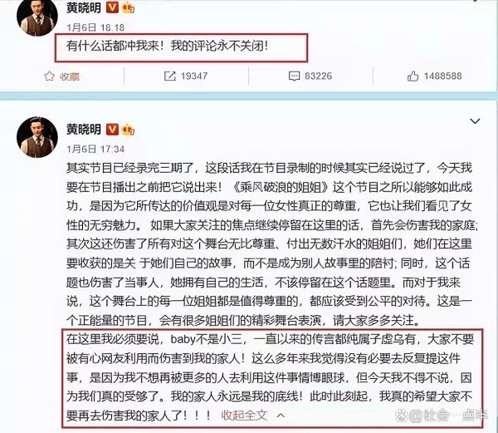498x433 pixels.
Task: Collapse full text via 收起全文 link
Action: coord(244,415)
